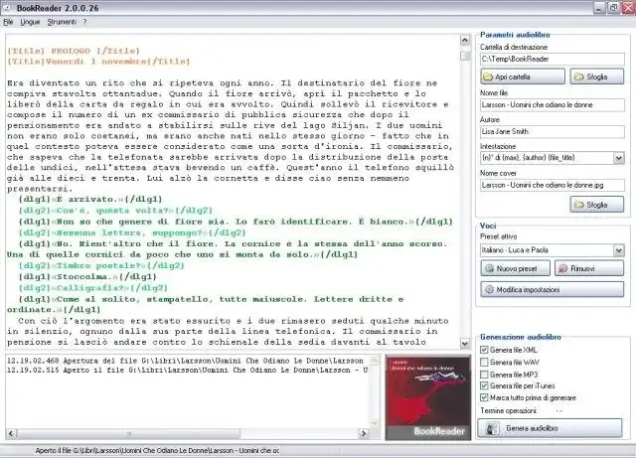
Task: Click the Apri cartella button
Action: (x=523, y=76)
